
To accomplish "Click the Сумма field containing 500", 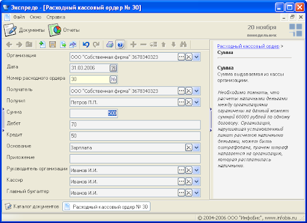I will click(94, 113).
